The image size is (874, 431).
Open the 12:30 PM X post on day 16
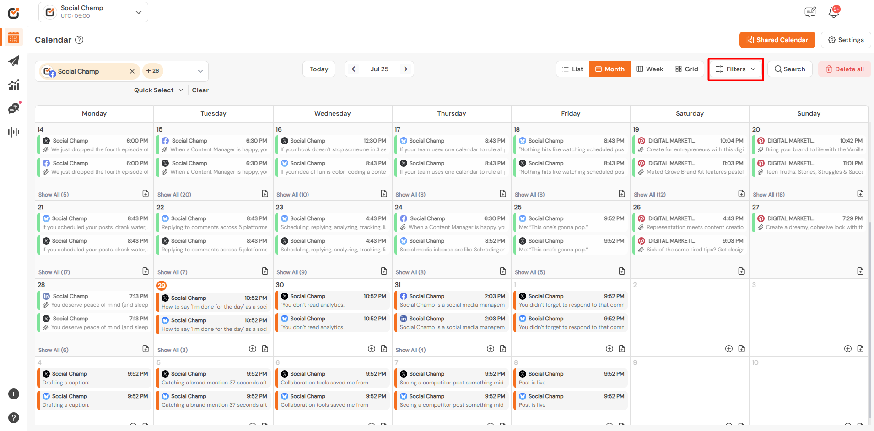[x=333, y=145]
